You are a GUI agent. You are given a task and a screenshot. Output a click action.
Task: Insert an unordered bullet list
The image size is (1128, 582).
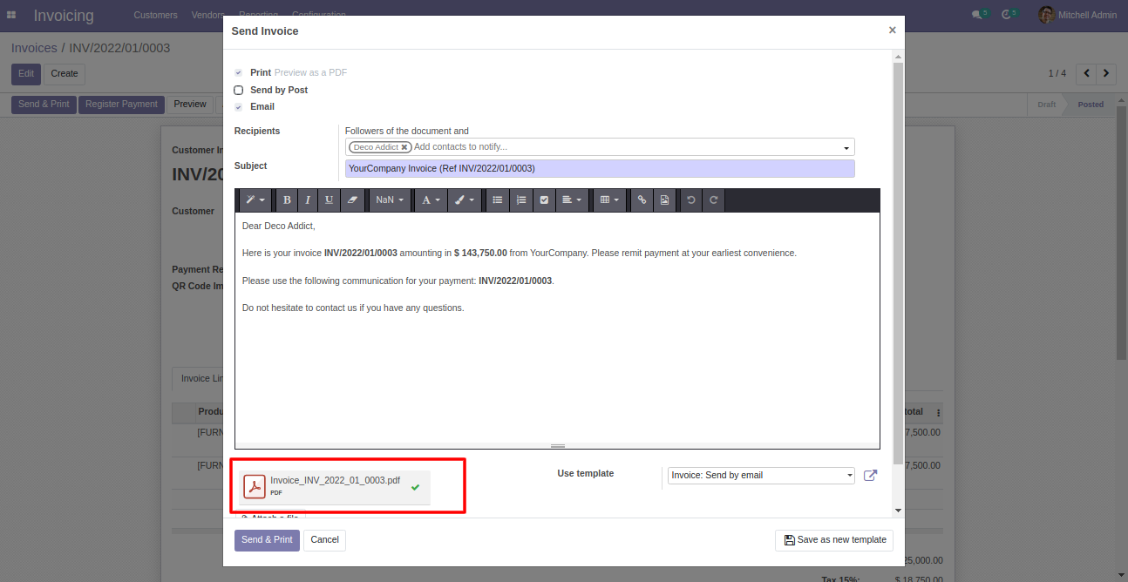pos(498,200)
